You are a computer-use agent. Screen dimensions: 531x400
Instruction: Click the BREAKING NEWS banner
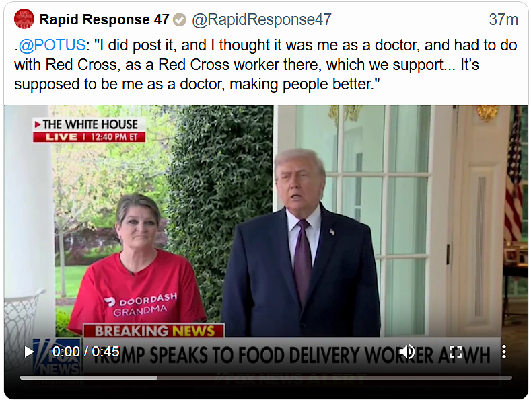154,331
